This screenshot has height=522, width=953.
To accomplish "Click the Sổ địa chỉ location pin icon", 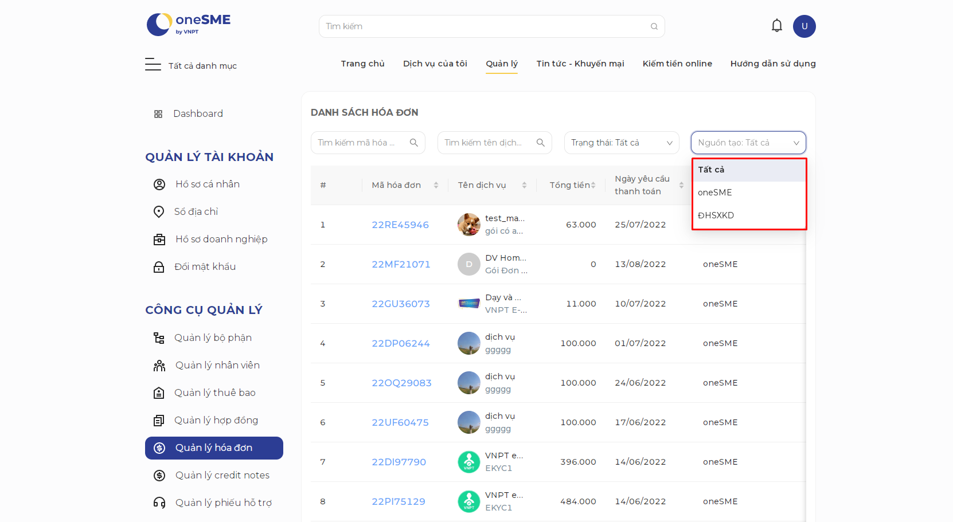I will point(159,212).
